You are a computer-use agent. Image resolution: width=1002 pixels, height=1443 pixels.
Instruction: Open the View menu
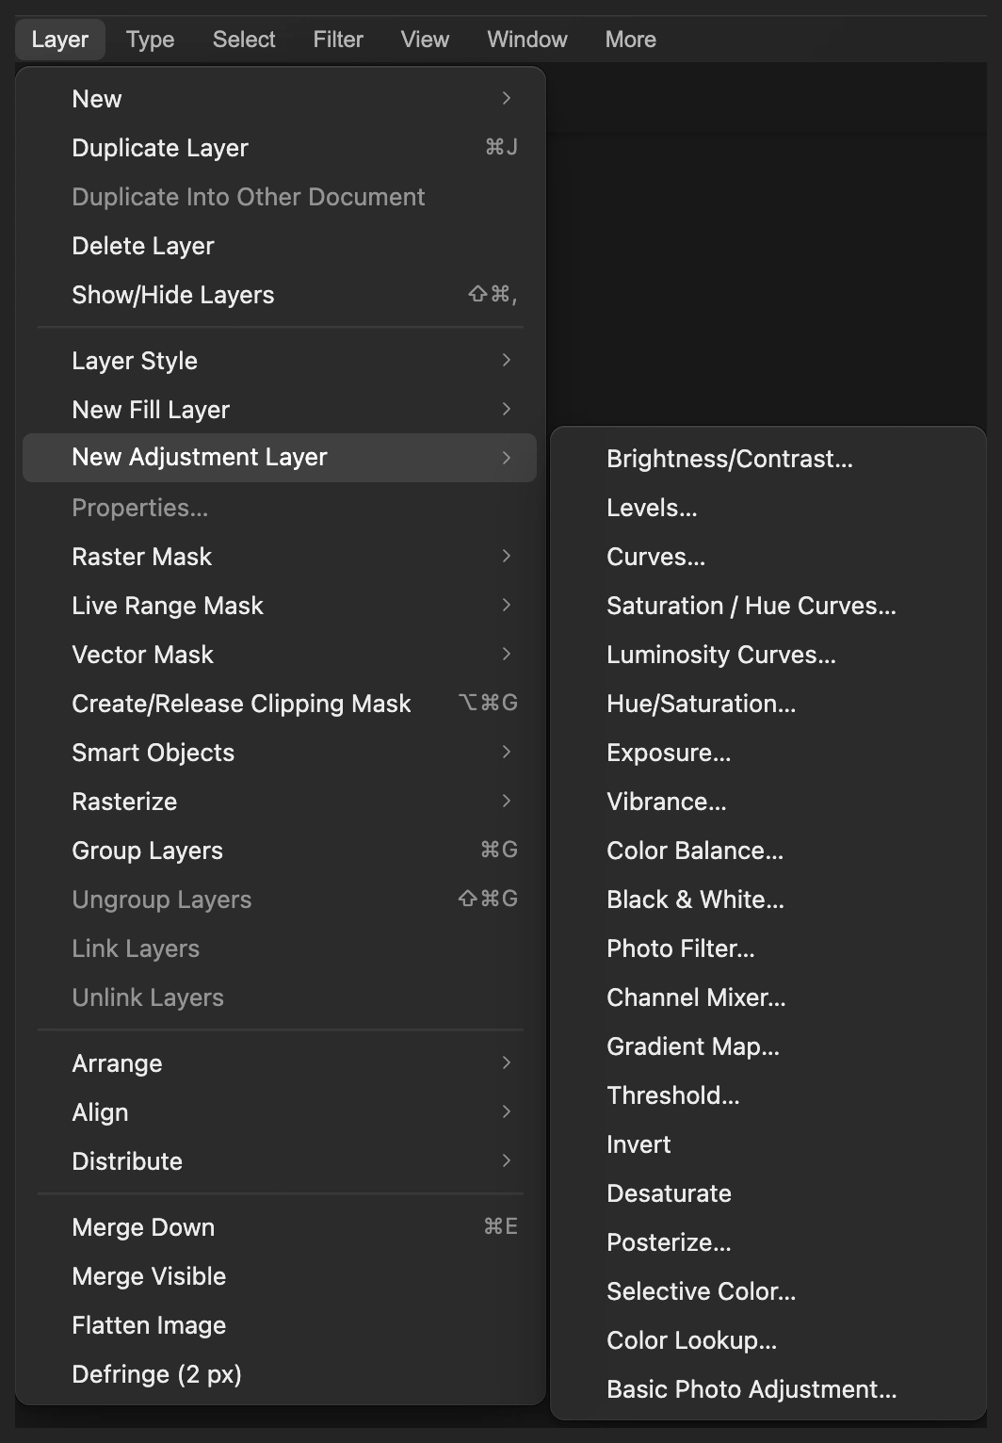pos(425,40)
